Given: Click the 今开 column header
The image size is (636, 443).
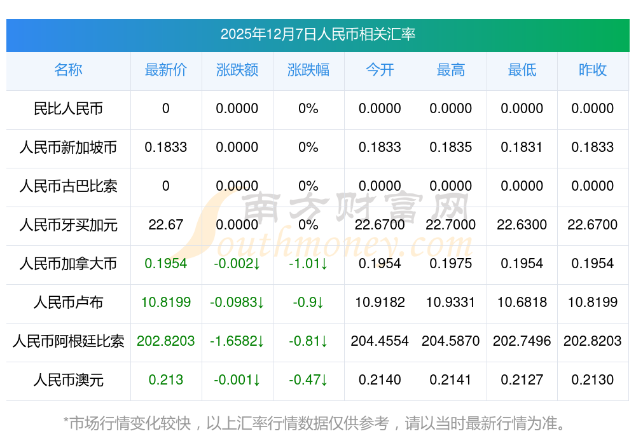Looking at the screenshot, I should (380, 70).
